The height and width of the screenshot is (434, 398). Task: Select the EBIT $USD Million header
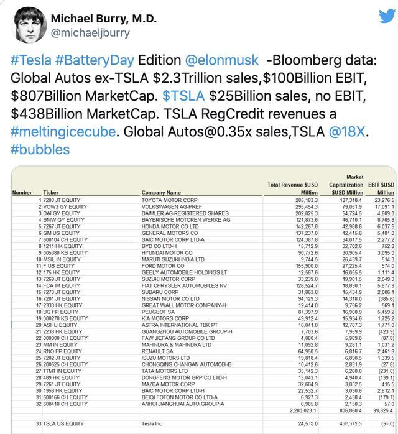coord(380,188)
